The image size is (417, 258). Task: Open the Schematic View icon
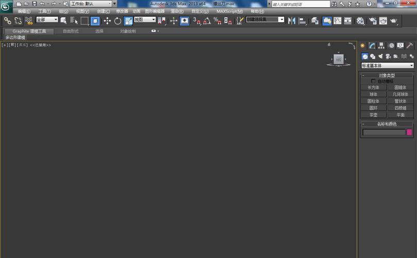[348, 21]
